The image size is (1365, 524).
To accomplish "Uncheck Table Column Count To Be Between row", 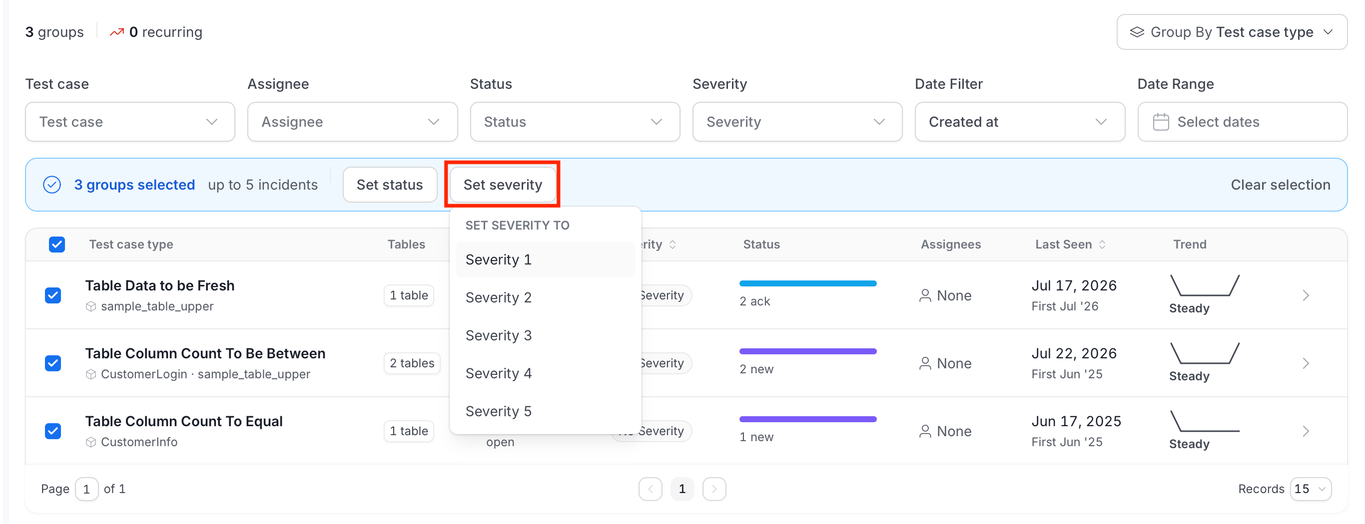I will click(x=53, y=363).
